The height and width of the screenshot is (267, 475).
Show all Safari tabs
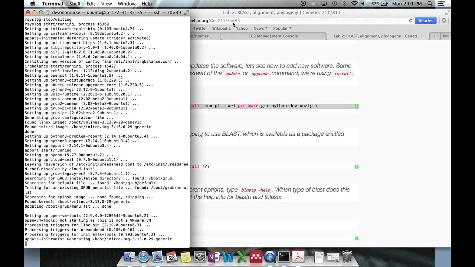coord(446,36)
